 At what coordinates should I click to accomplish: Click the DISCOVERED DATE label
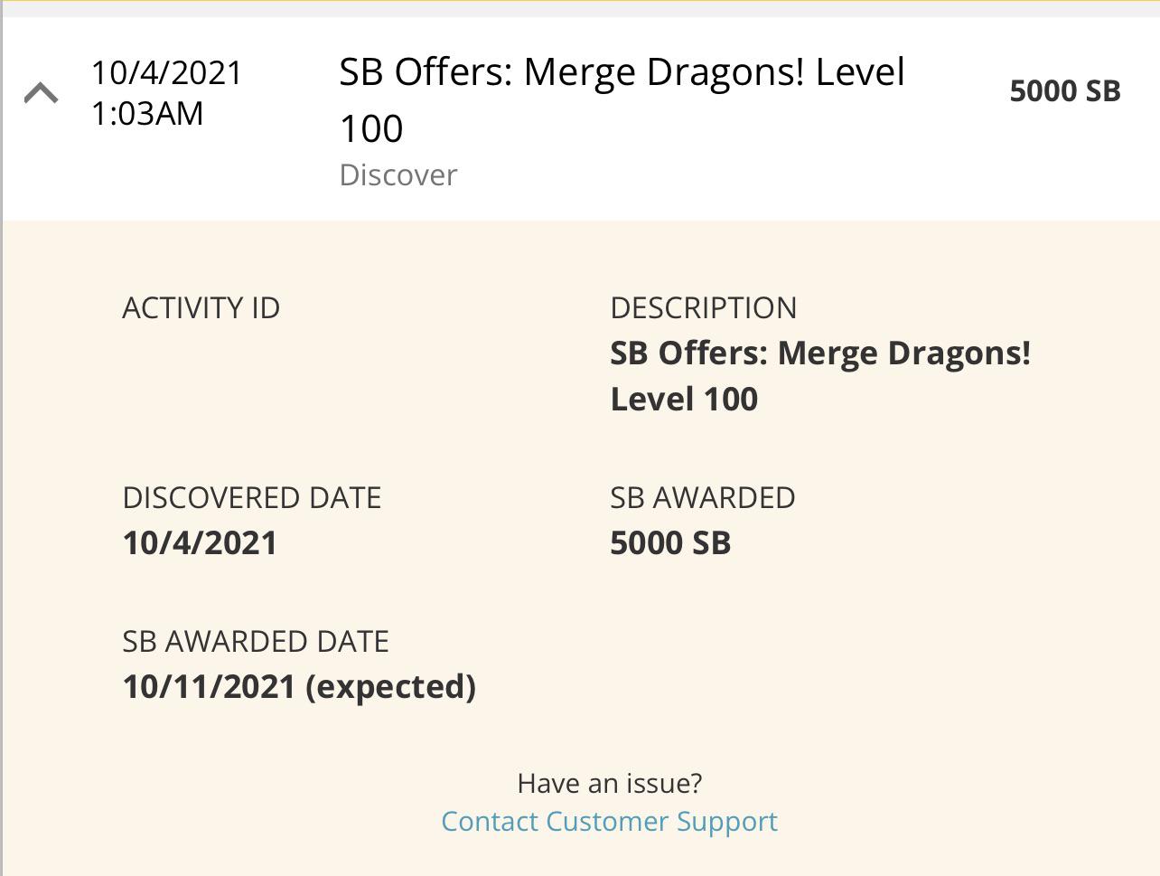(x=252, y=497)
